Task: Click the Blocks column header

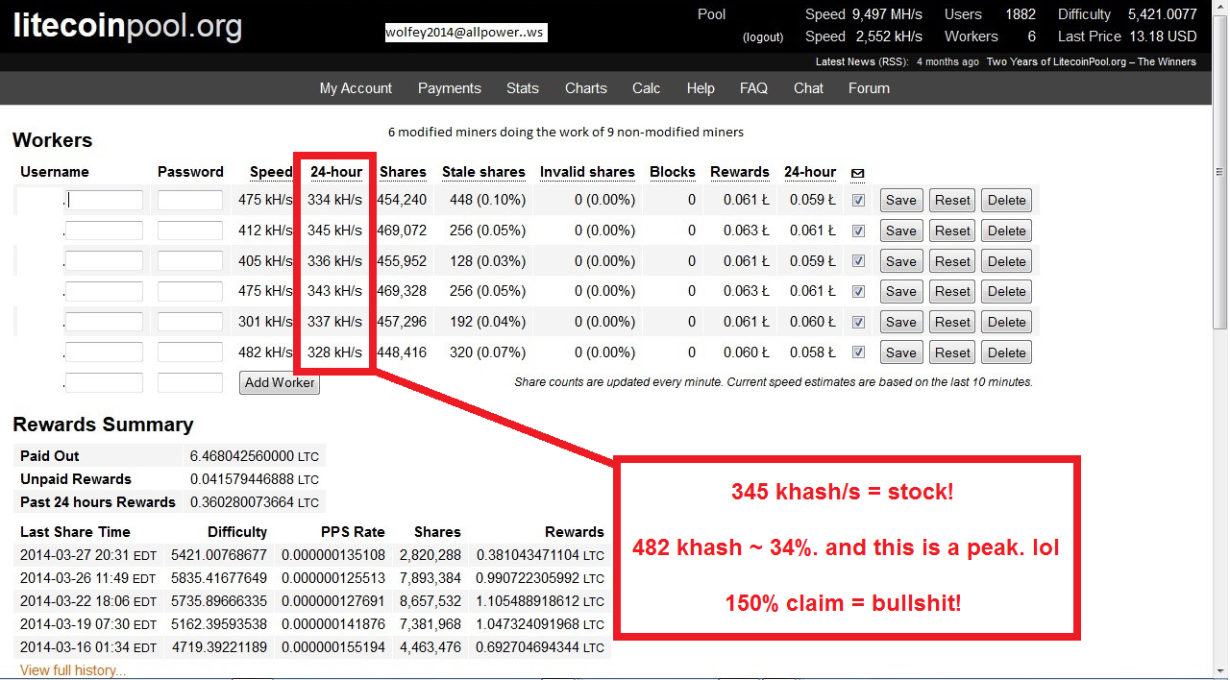Action: [x=673, y=173]
